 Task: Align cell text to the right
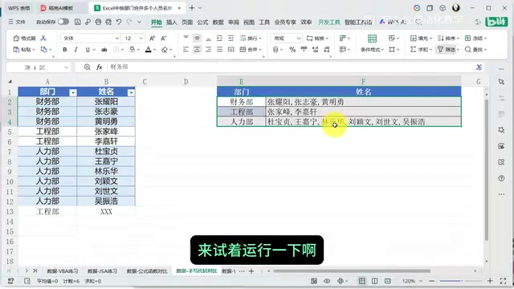(208, 50)
